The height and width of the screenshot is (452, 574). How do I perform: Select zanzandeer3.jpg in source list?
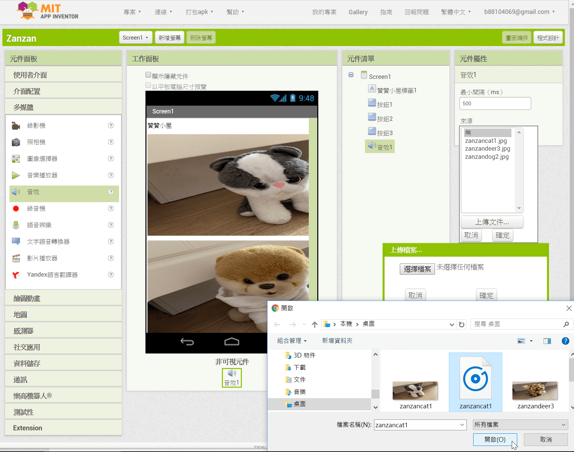pos(487,149)
